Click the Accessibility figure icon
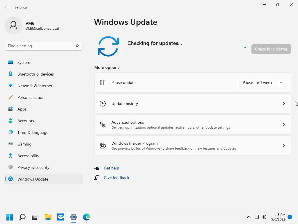 click(10, 156)
